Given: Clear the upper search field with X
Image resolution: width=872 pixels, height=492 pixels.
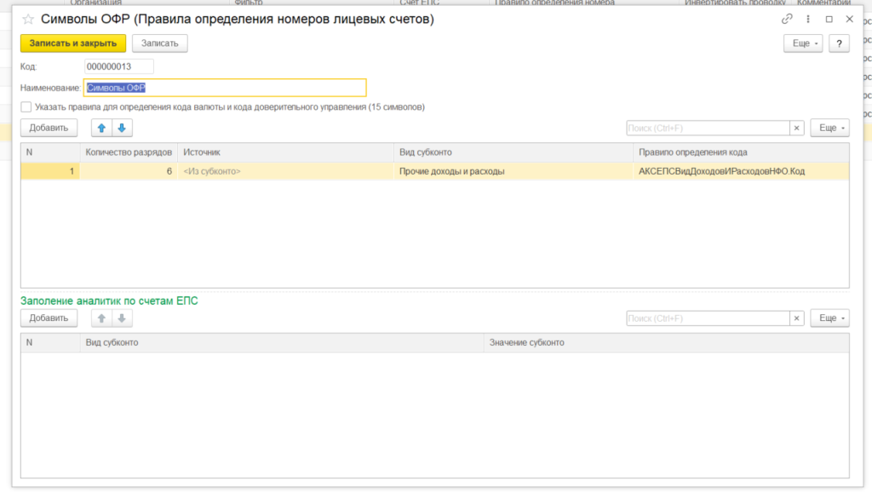Looking at the screenshot, I should click(x=797, y=128).
